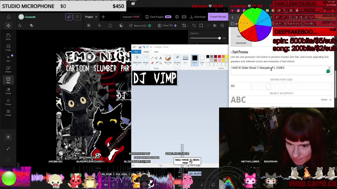Click the plus add button in Picsart sidebar
Screen dimensions: 337x189
click(8, 137)
